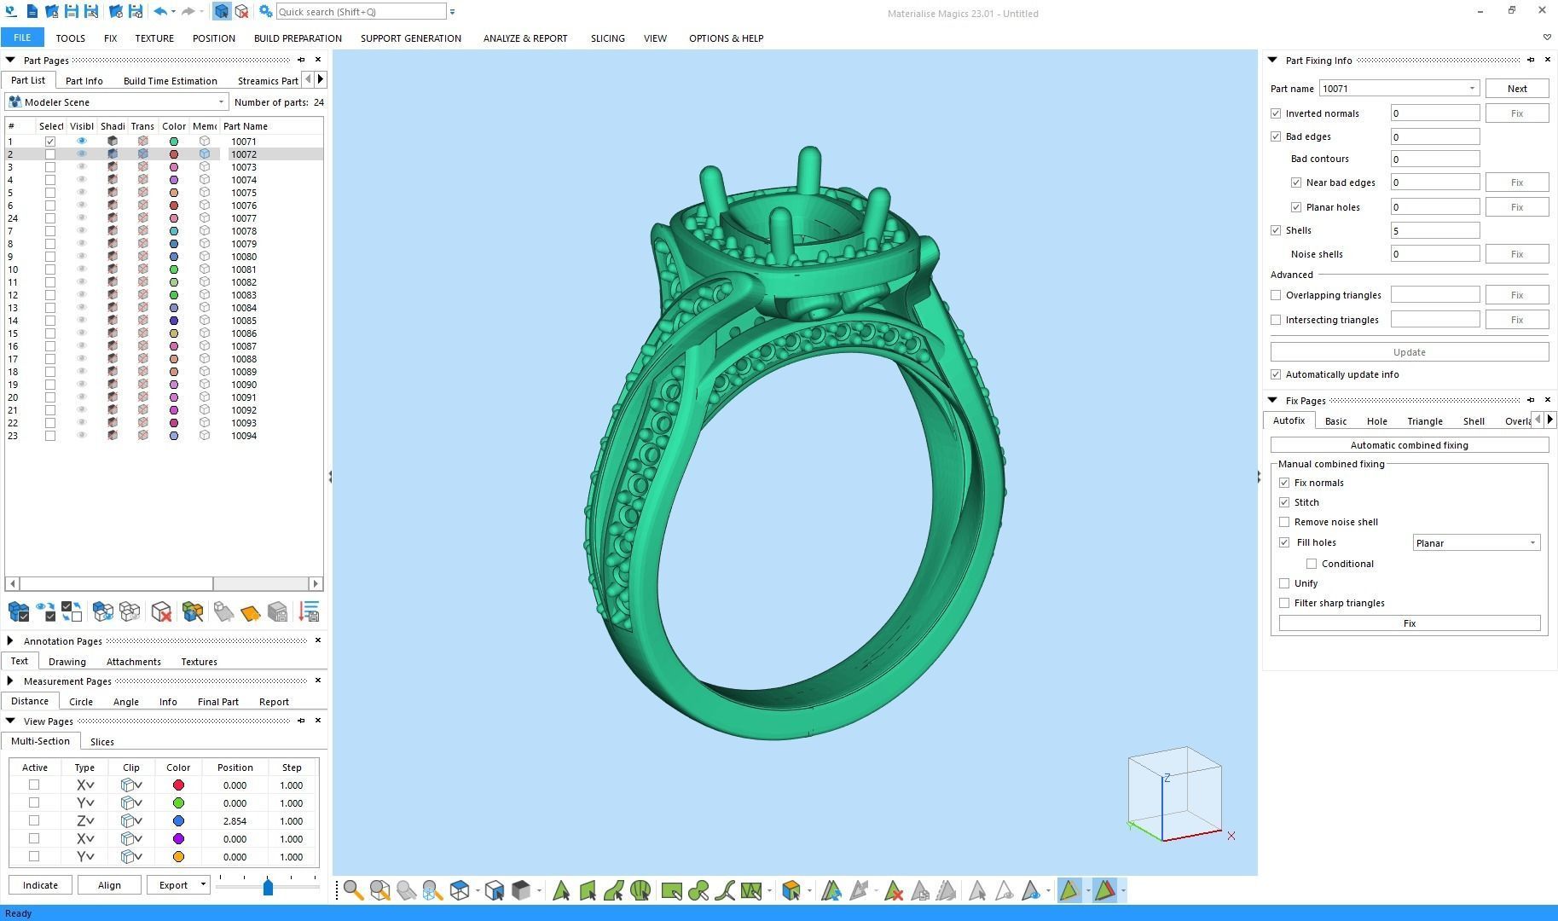This screenshot has height=921, width=1558.
Task: Enable the Overlapping triangles checkbox
Action: (1276, 295)
